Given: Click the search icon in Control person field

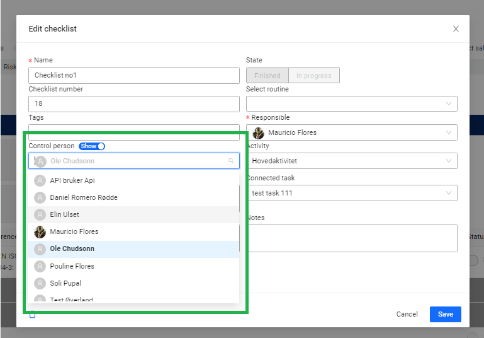Looking at the screenshot, I should click(232, 161).
